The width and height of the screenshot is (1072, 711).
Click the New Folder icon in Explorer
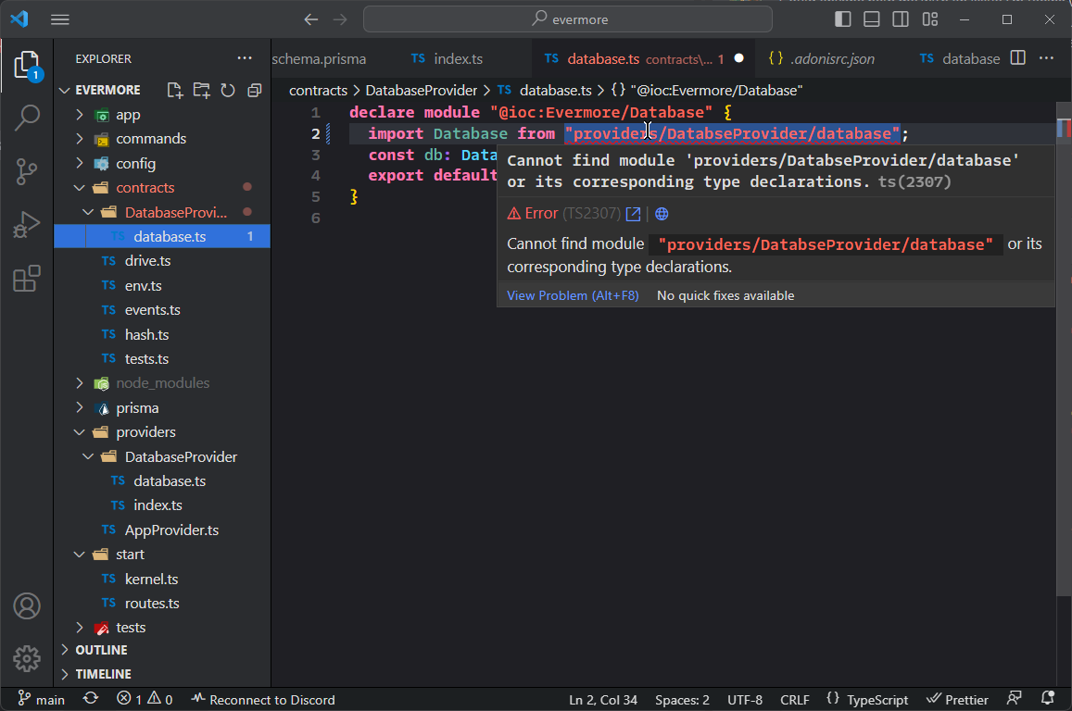201,90
